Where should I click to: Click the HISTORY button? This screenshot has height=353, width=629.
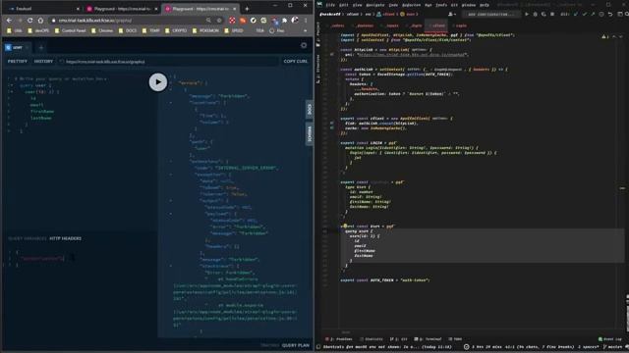point(43,62)
